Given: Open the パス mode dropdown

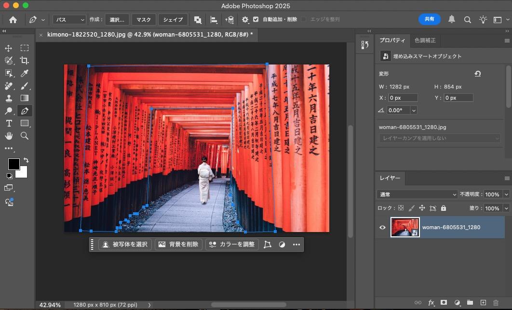Looking at the screenshot, I should coord(69,20).
